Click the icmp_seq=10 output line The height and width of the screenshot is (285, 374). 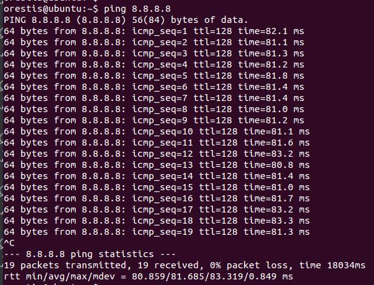(157, 132)
